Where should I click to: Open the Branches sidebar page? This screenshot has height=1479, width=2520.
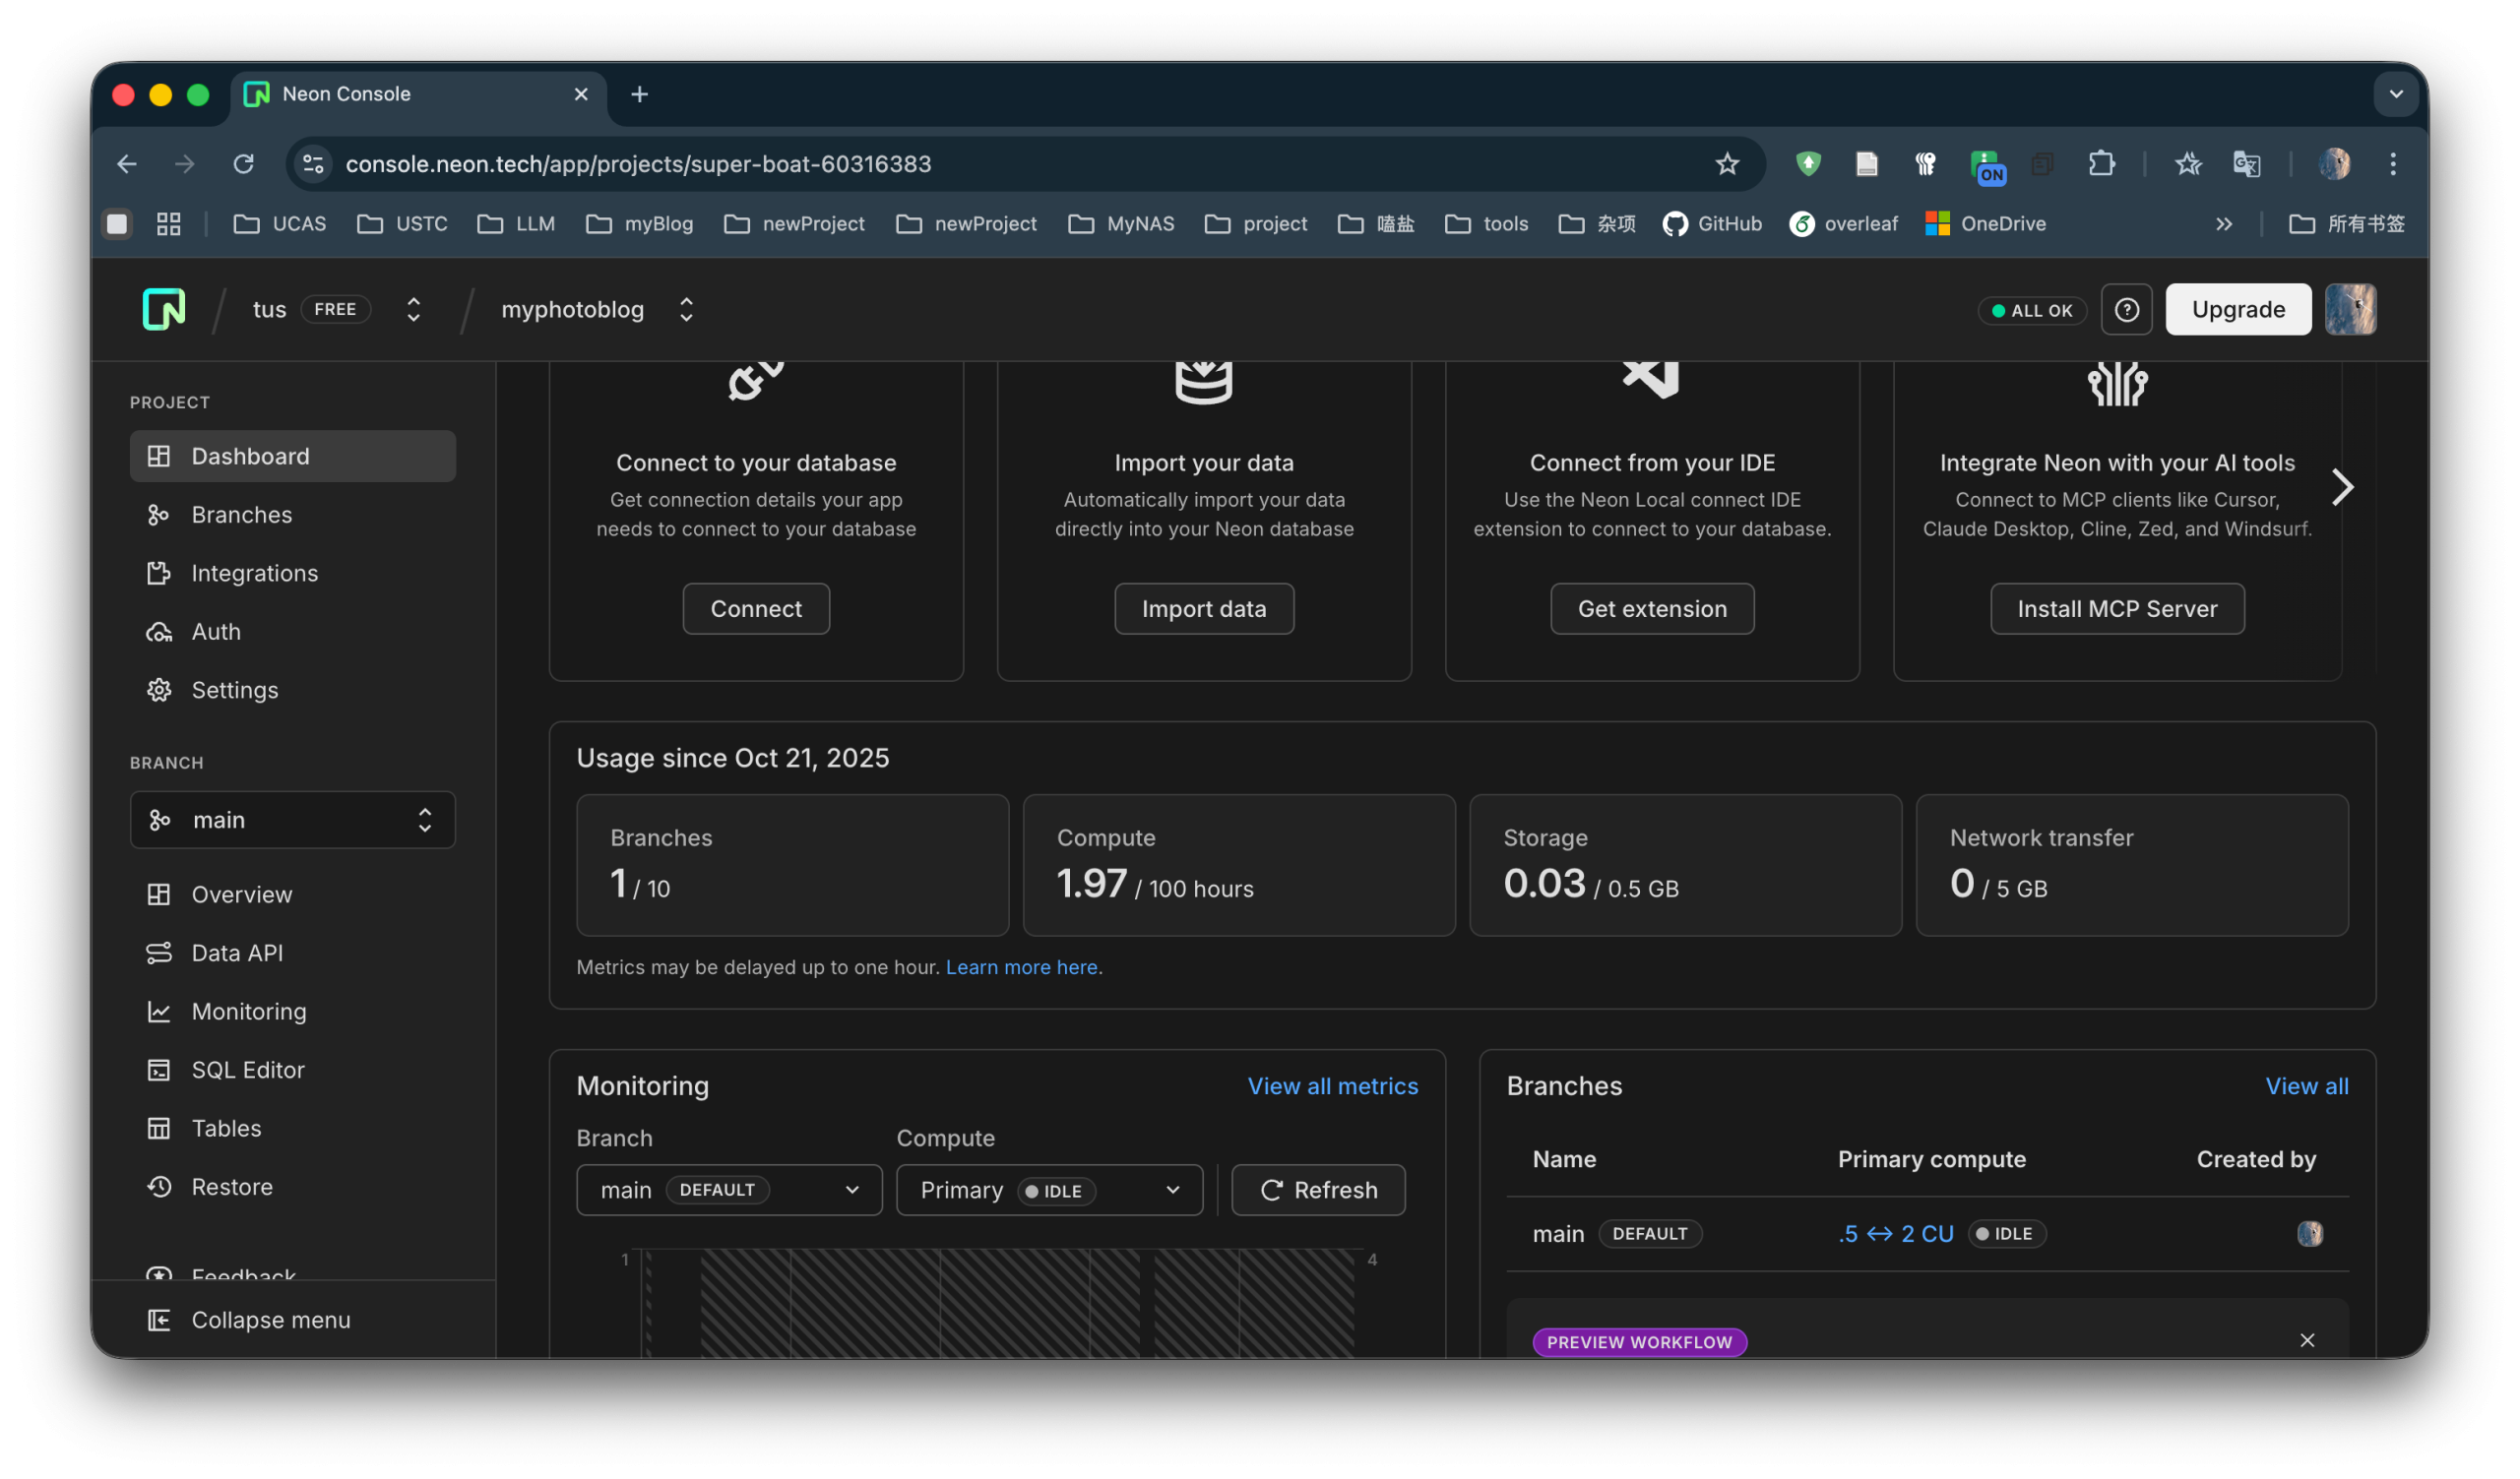(241, 515)
